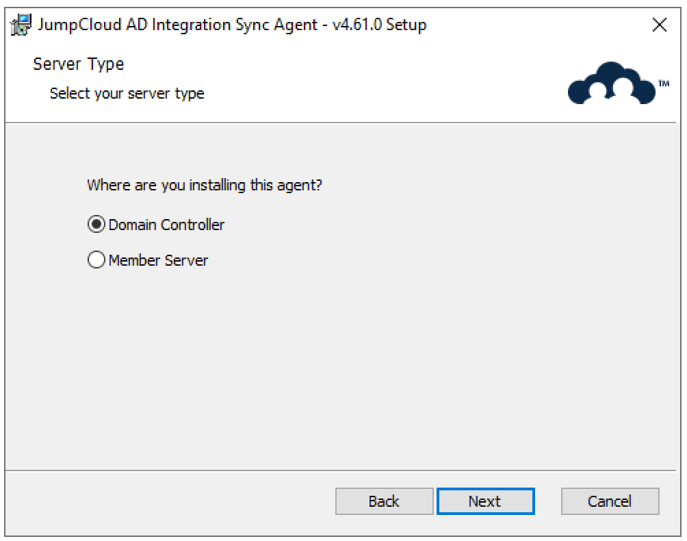Image resolution: width=687 pixels, height=541 pixels.
Task: Click the "Server Type" heading
Action: click(78, 65)
